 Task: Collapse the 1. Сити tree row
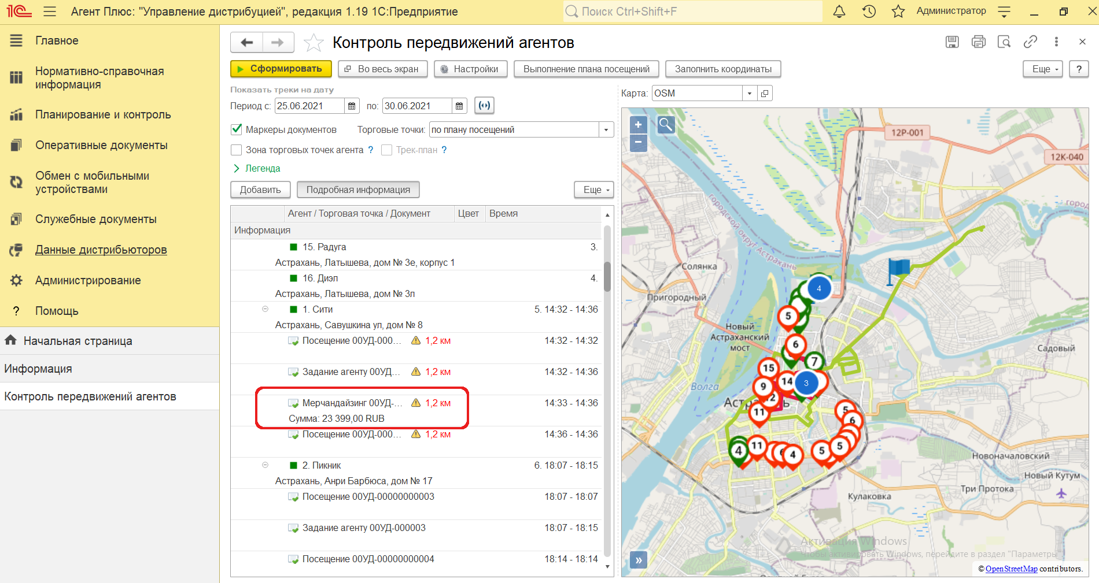coord(265,309)
